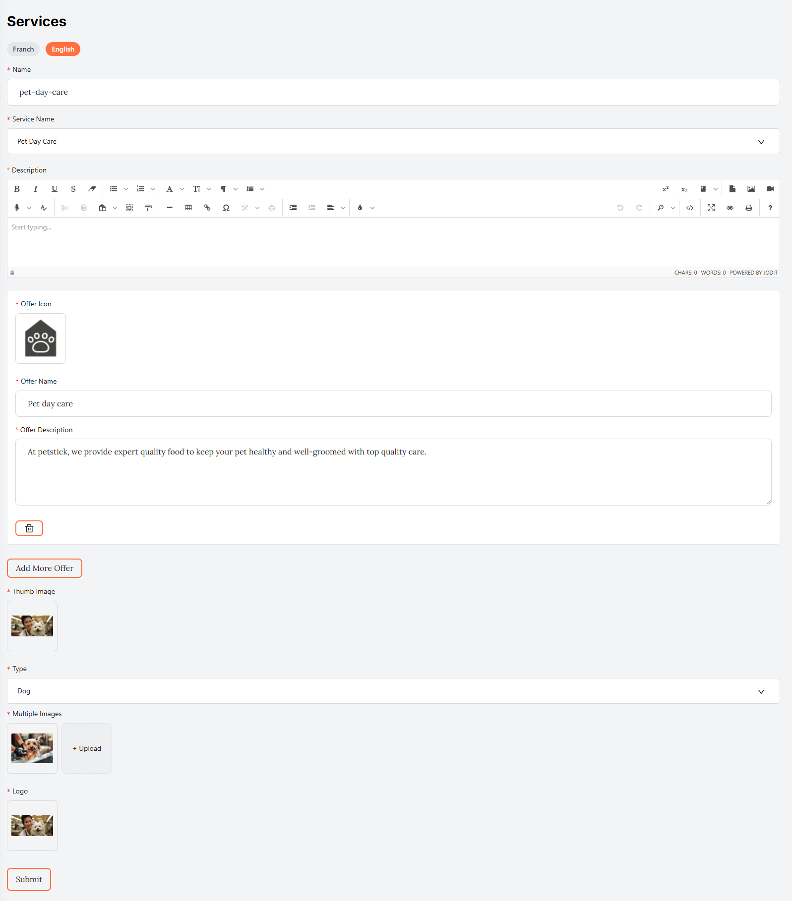Apply strikethrough formatting
This screenshot has width=792, height=901.
pos(73,189)
